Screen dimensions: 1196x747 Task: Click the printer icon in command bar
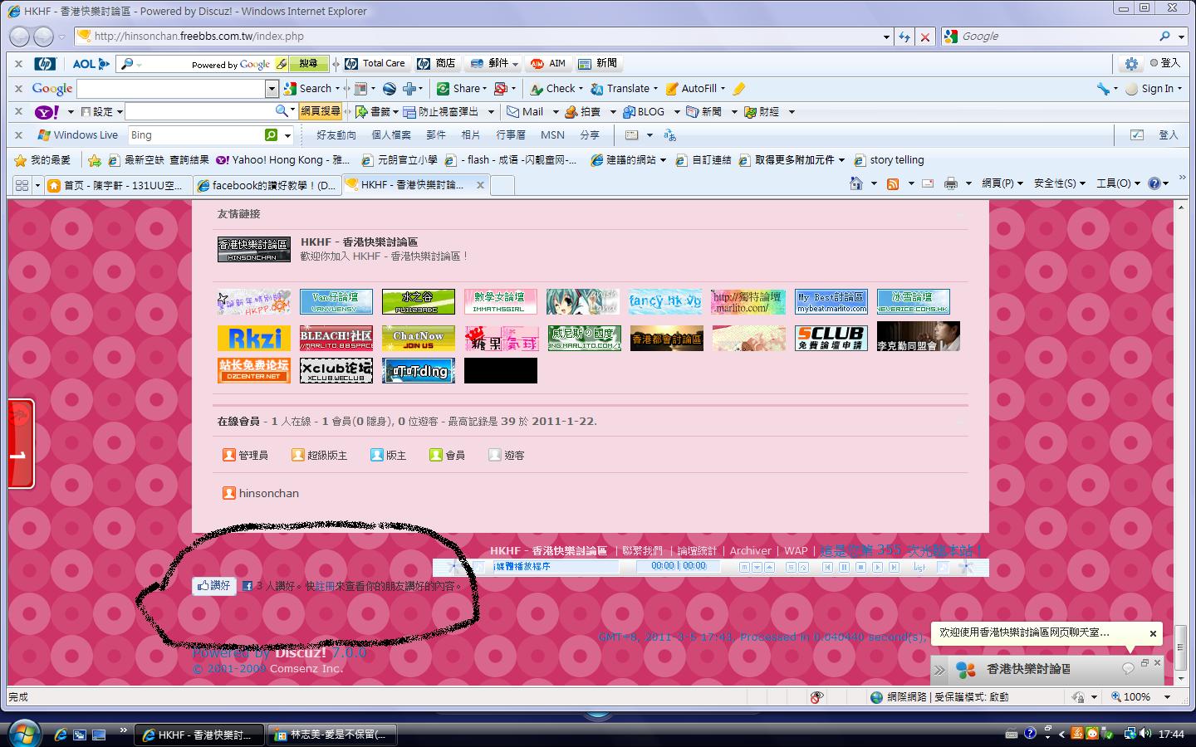pyautogui.click(x=951, y=183)
